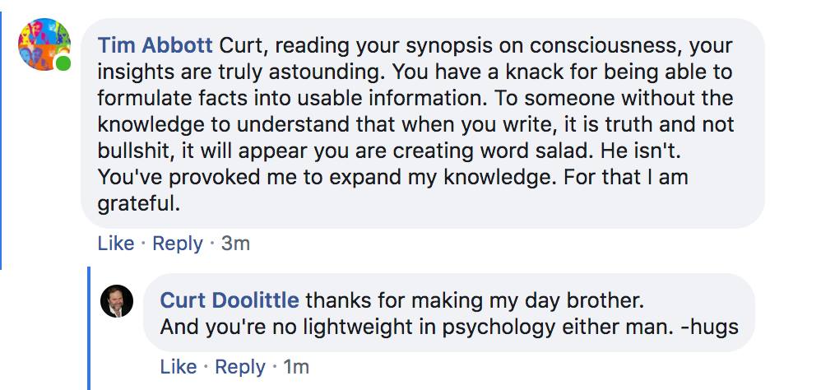The height and width of the screenshot is (390, 821).
Task: Like Curt Doolittle's reply
Action: (x=179, y=367)
